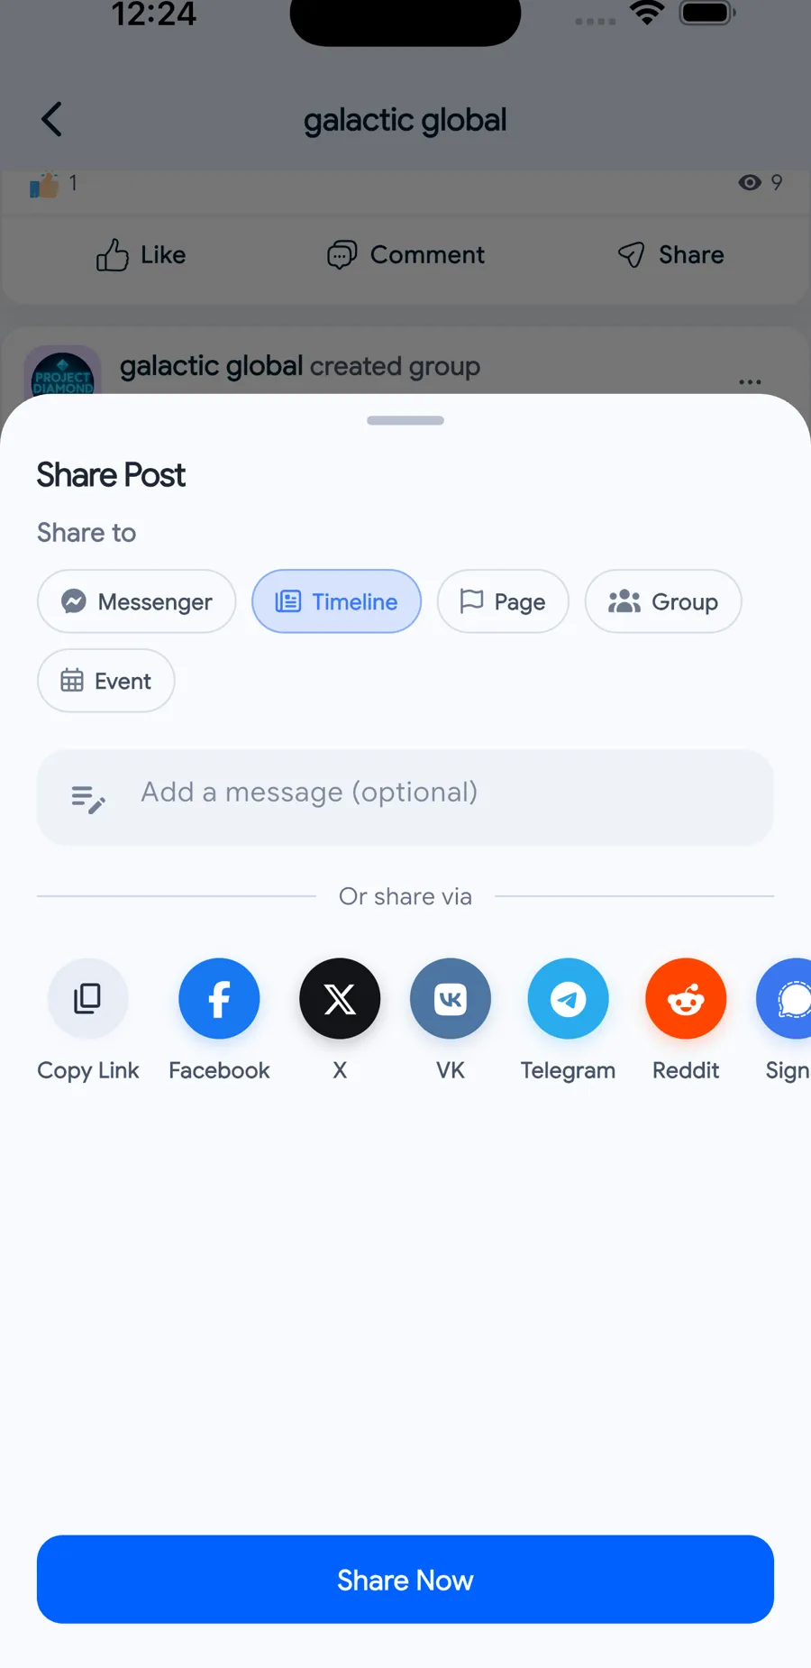Share via X icon
The height and width of the screenshot is (1668, 811).
340,998
